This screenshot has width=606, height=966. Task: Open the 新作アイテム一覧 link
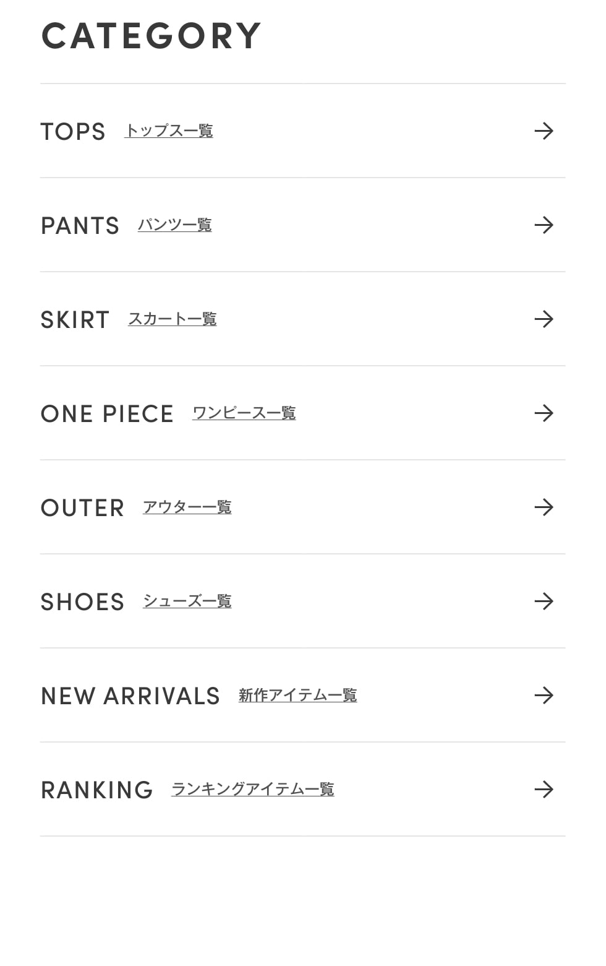(297, 696)
